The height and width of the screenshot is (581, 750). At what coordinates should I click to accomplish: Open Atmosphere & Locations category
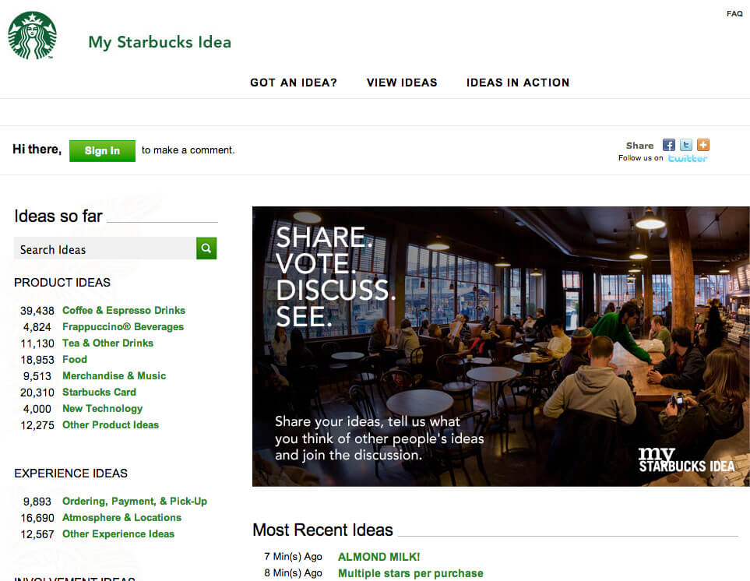(x=122, y=517)
